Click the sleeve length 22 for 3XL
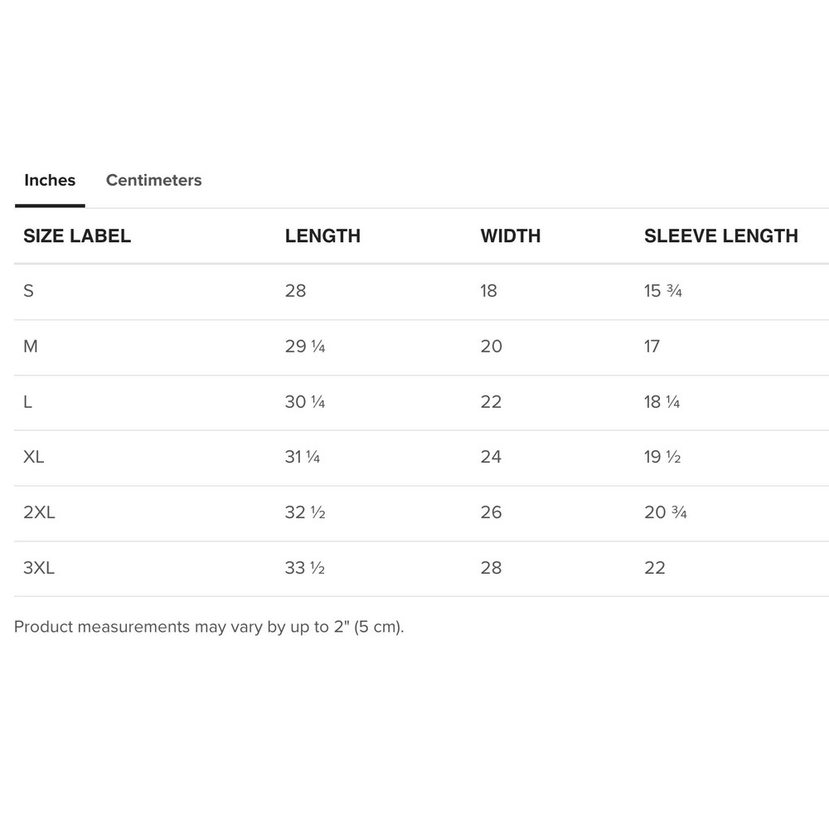 click(654, 568)
